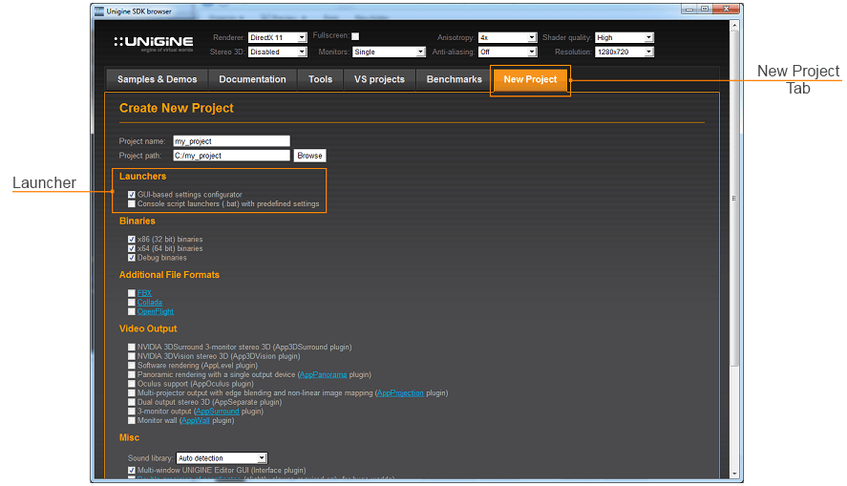Enable the OpenFlight file format checkbox
This screenshot has width=847, height=486.
click(131, 311)
